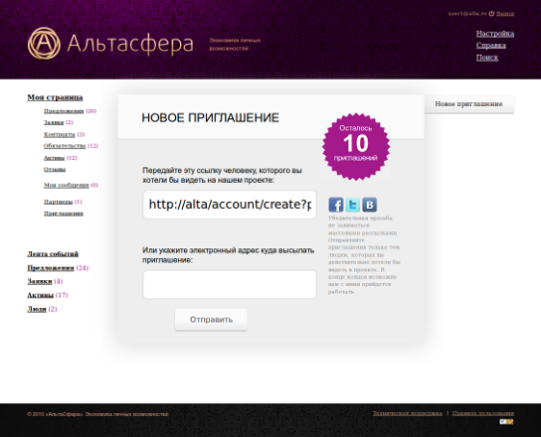Screen dimensions: 541x437
Task: Click the small badge icon in footer
Action: coord(506,421)
